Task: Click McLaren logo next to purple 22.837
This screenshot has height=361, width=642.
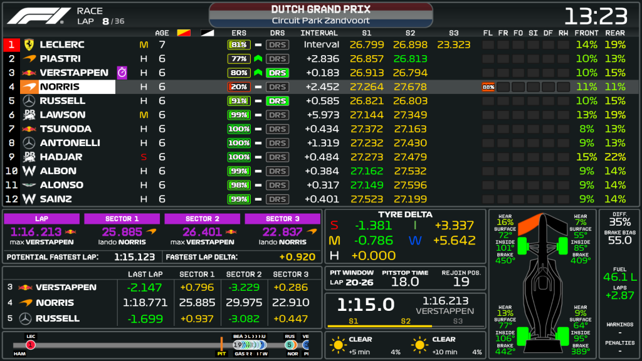Action: click(312, 232)
